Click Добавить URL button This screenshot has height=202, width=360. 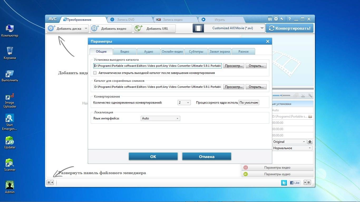[155, 28]
